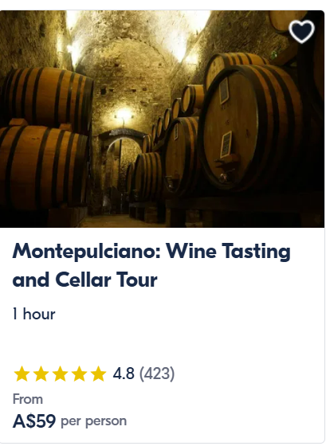Image resolution: width=326 pixels, height=446 pixels.
Task: Click the fifth yellow rating star
Action: tap(99, 374)
